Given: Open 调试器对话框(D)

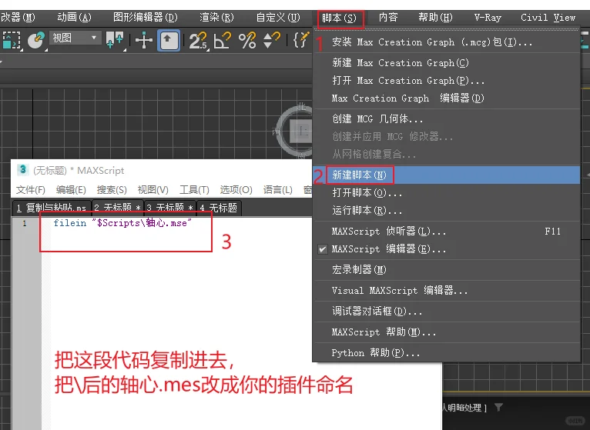Looking at the screenshot, I should (446, 311).
